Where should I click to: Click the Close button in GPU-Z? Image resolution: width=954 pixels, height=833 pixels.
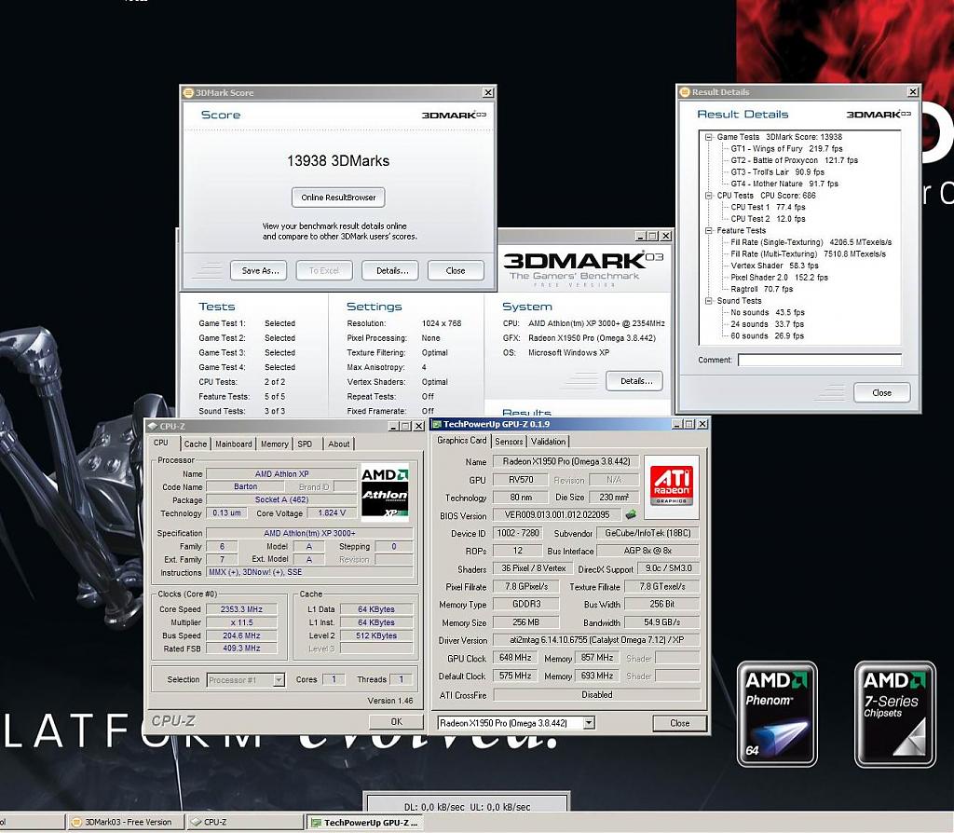(x=679, y=723)
